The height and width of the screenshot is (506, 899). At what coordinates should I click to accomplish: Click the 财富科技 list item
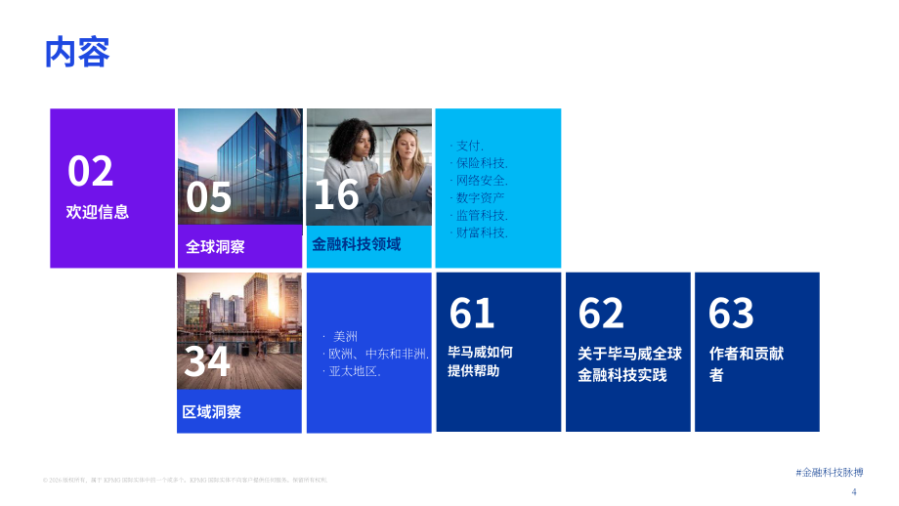[482, 232]
